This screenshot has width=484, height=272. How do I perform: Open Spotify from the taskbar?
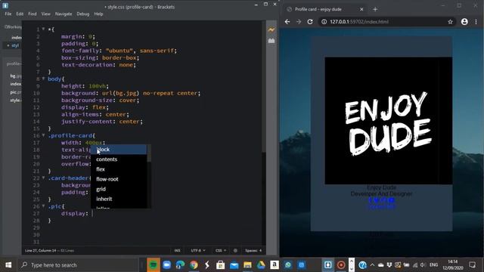coord(153,265)
